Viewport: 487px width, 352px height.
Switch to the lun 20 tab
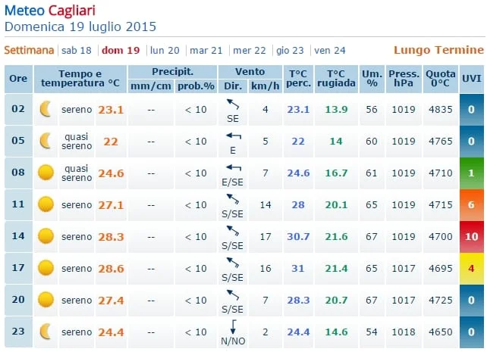(165, 51)
